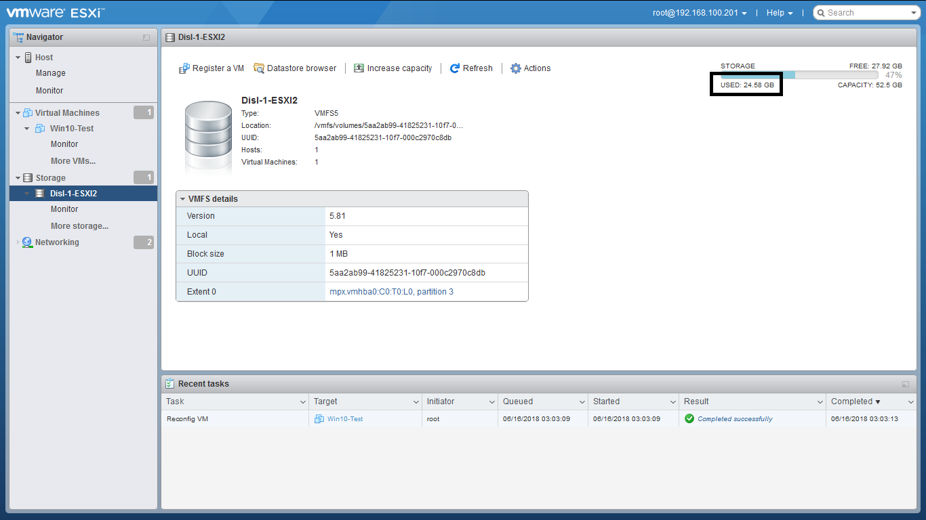The width and height of the screenshot is (926, 520).
Task: Click the Networking count badge
Action: tap(144, 242)
